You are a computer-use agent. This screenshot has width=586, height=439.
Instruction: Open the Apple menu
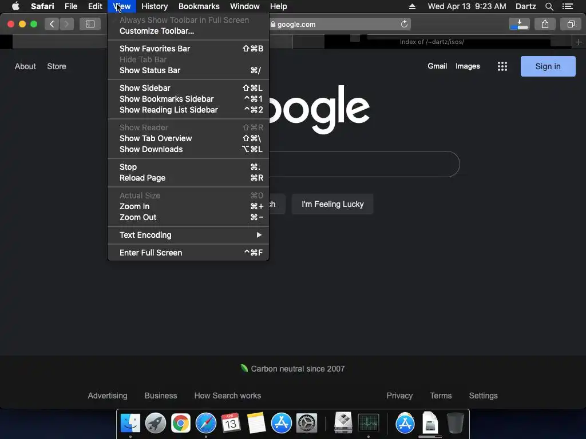(x=15, y=6)
